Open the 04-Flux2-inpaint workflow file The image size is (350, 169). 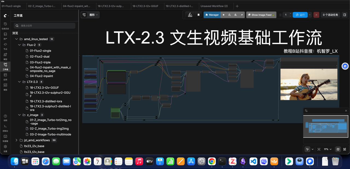(41, 76)
